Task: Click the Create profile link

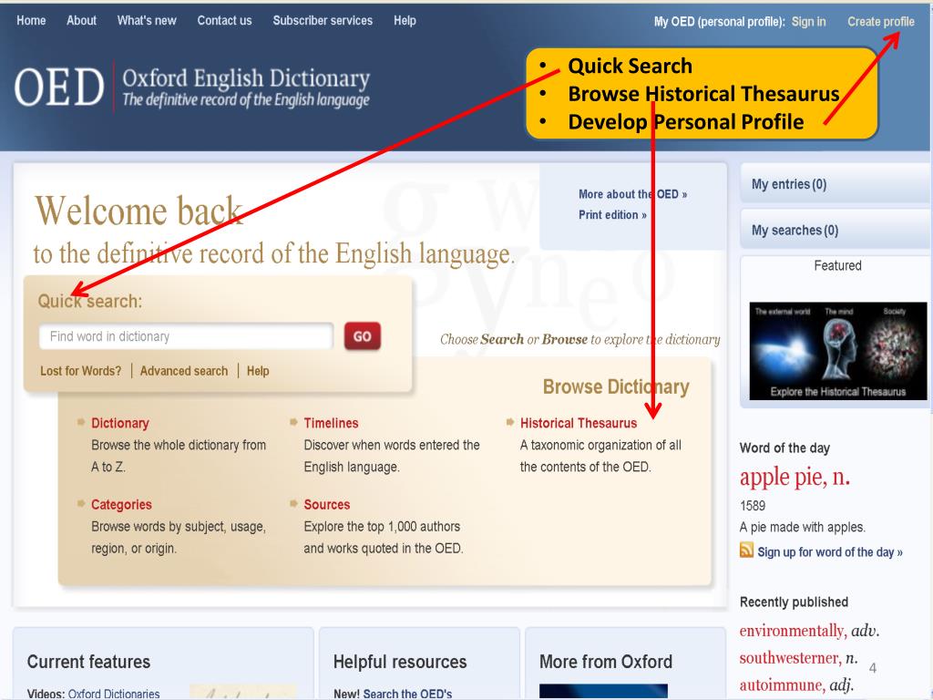Action: click(x=881, y=22)
